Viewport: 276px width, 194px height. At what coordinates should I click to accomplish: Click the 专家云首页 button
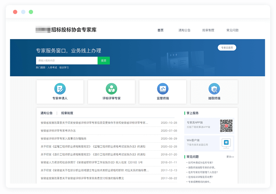[x=227, y=48]
